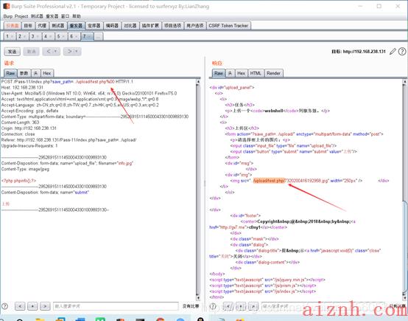Click the 'Content-Length: 363' header line
Viewport: 408px width, 321px height.
coord(21,122)
